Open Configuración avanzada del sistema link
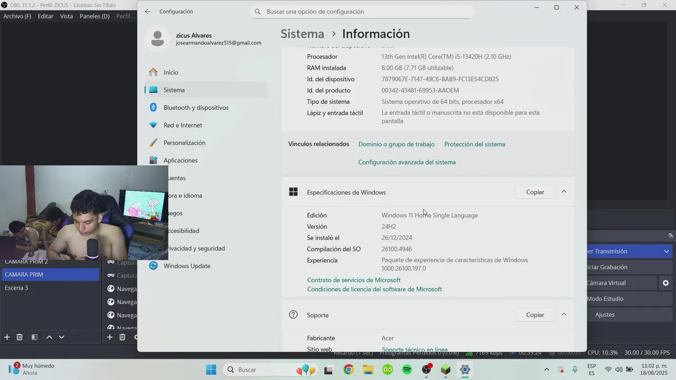The height and width of the screenshot is (380, 676). 407,162
